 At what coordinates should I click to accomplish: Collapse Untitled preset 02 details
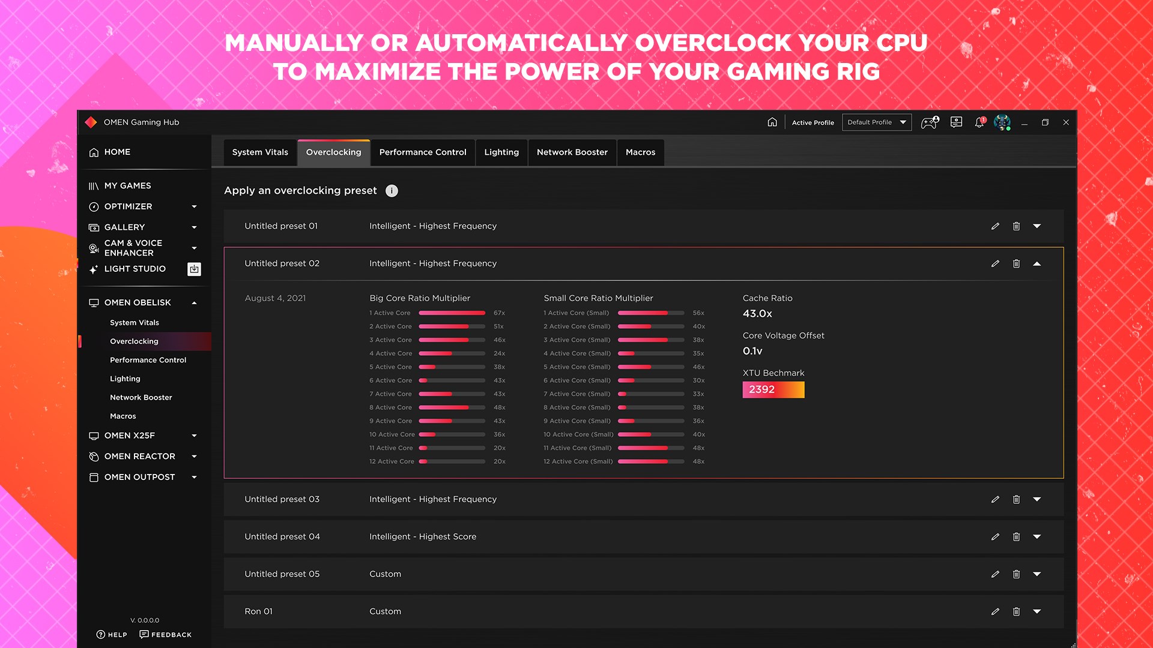tap(1036, 263)
